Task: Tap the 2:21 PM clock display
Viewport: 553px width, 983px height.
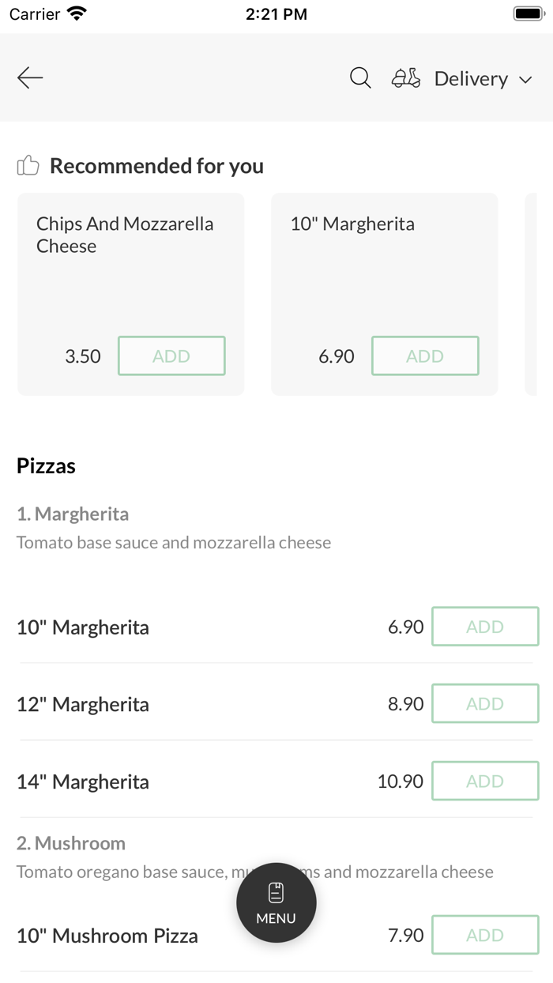Action: 276,13
